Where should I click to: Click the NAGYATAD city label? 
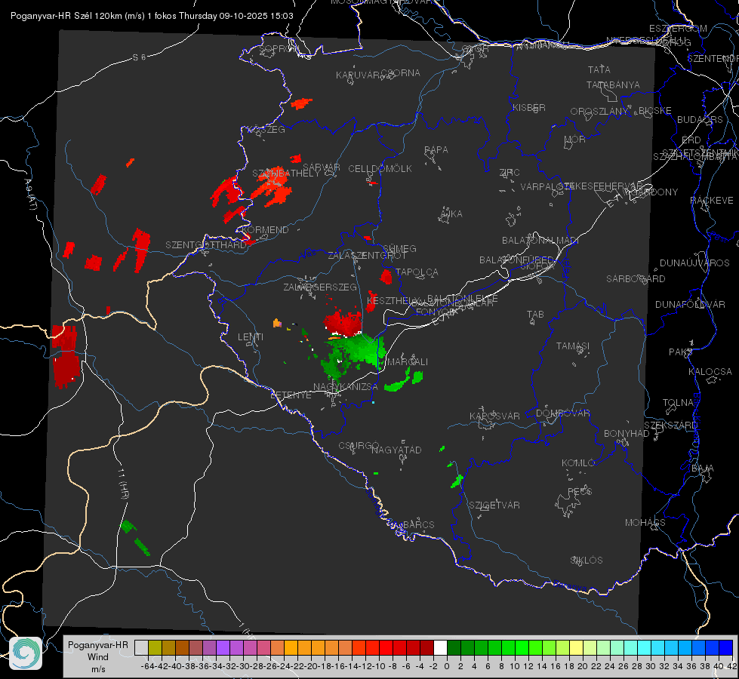pos(396,450)
